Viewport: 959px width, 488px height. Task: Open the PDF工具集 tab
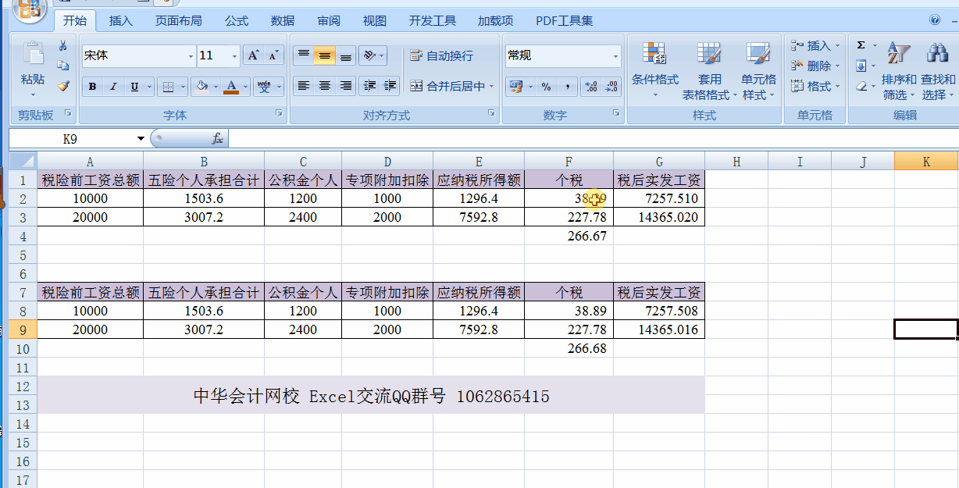564,21
